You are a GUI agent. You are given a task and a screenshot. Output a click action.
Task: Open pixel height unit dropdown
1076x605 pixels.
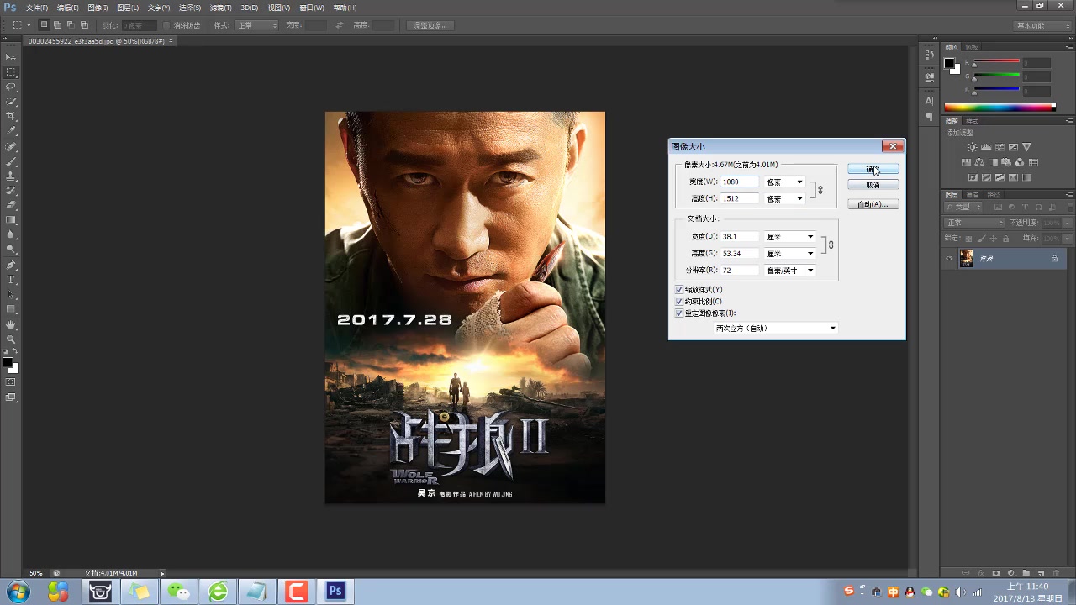785,198
